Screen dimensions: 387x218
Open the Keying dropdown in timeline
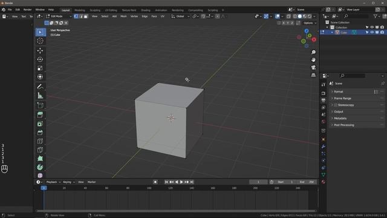click(x=69, y=182)
